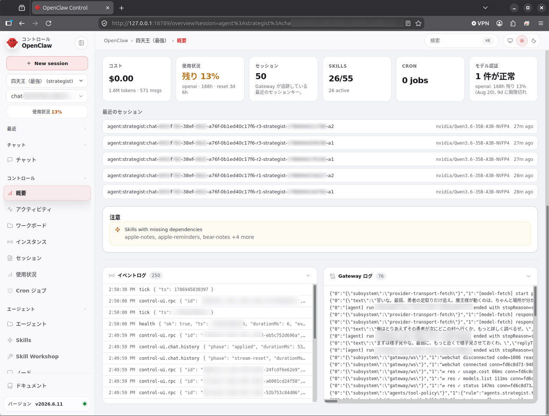Screen dimensions: 549x416
Task: Click the site shield icon in address bar
Action: (104, 23)
